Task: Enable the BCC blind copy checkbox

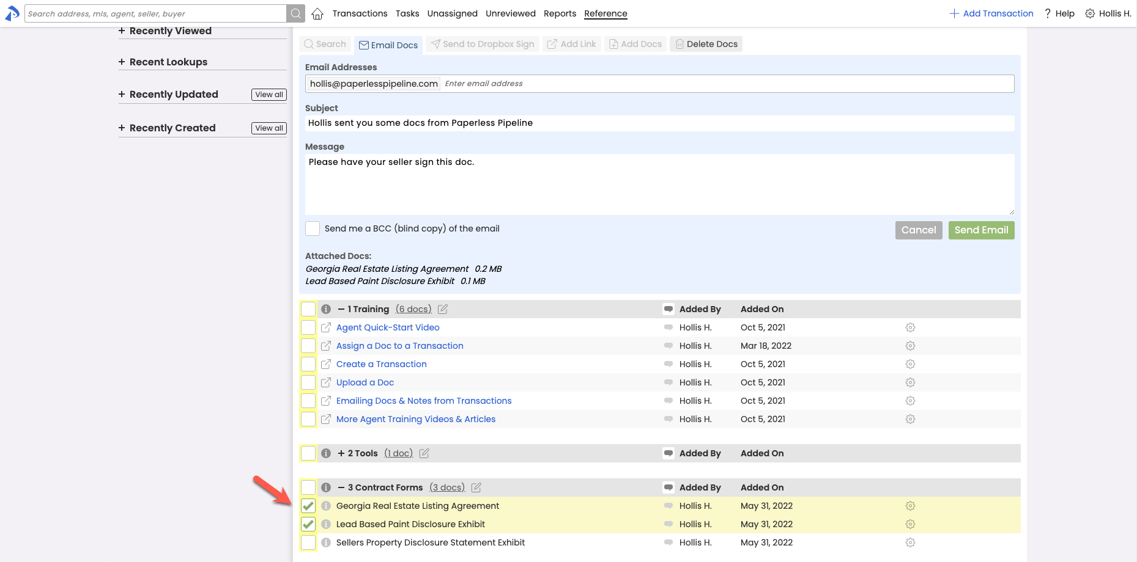Action: coord(313,228)
